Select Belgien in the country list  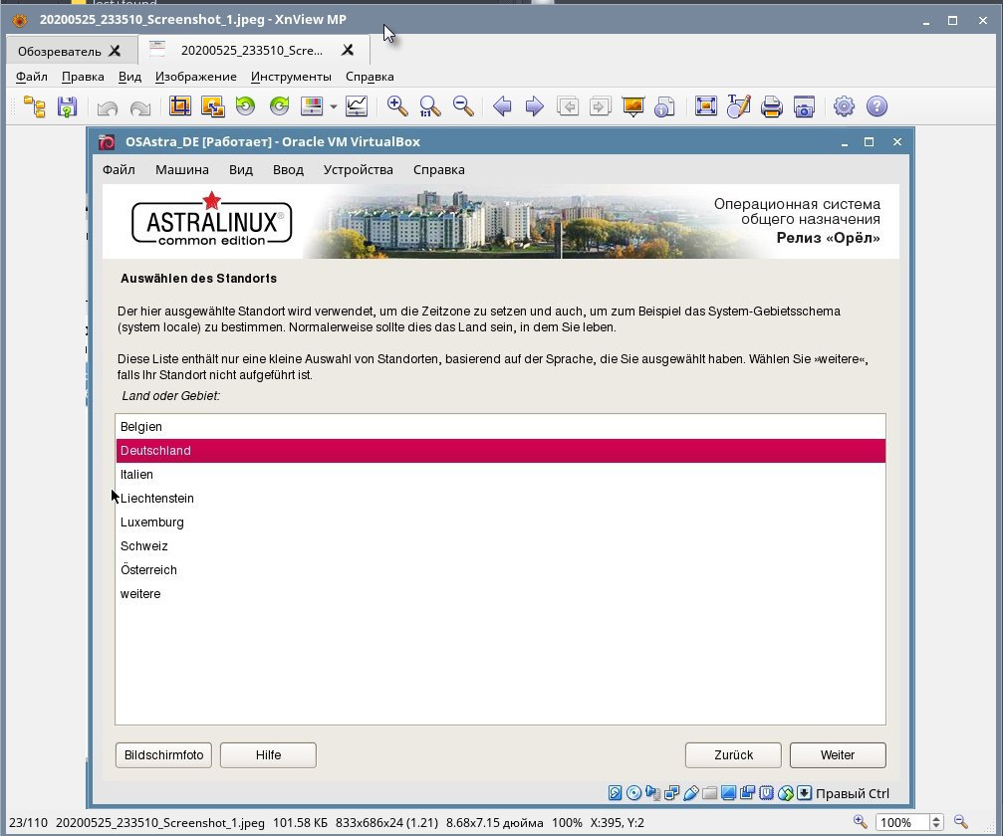pyautogui.click(x=500, y=426)
